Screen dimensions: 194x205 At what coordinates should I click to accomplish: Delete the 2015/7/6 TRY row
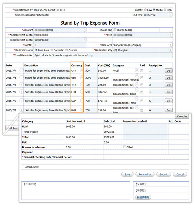click(168, 85)
